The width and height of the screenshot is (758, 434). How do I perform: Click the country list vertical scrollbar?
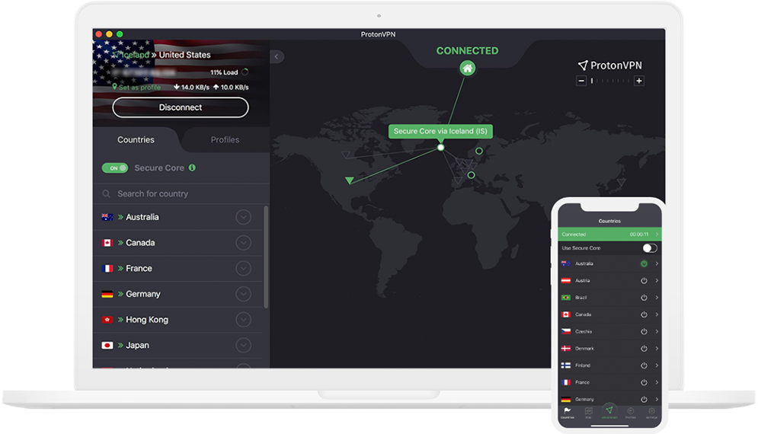pos(266,257)
